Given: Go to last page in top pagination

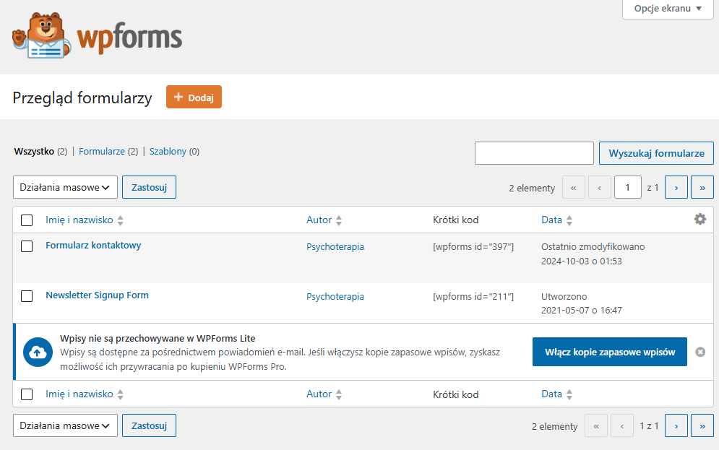Looking at the screenshot, I should coord(702,187).
